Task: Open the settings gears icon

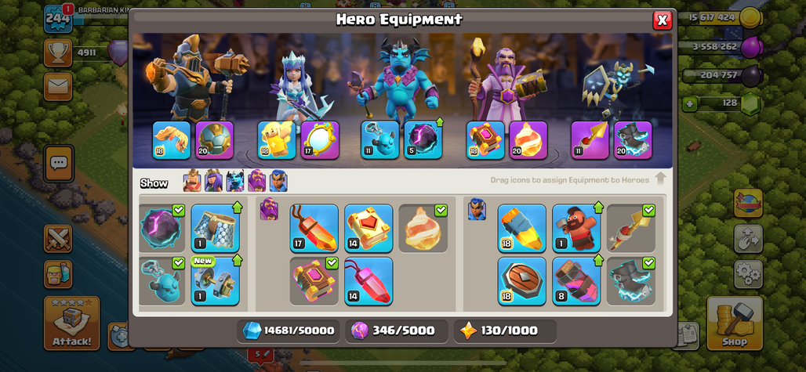Action: pyautogui.click(x=748, y=275)
